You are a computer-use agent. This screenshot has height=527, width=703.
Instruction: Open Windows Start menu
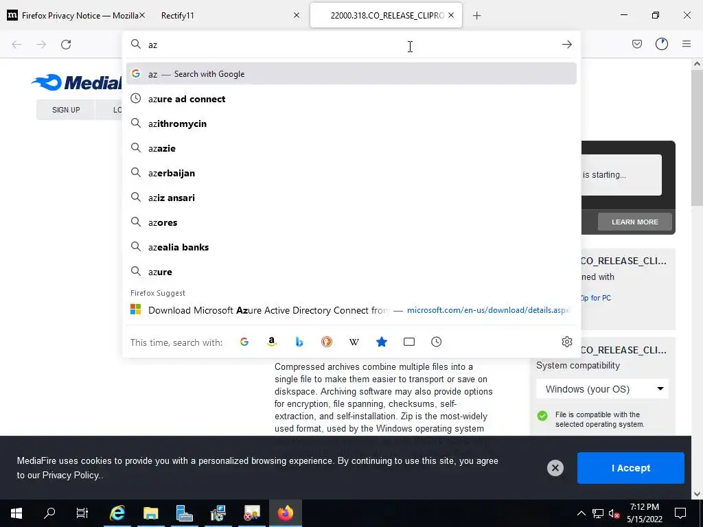click(16, 513)
